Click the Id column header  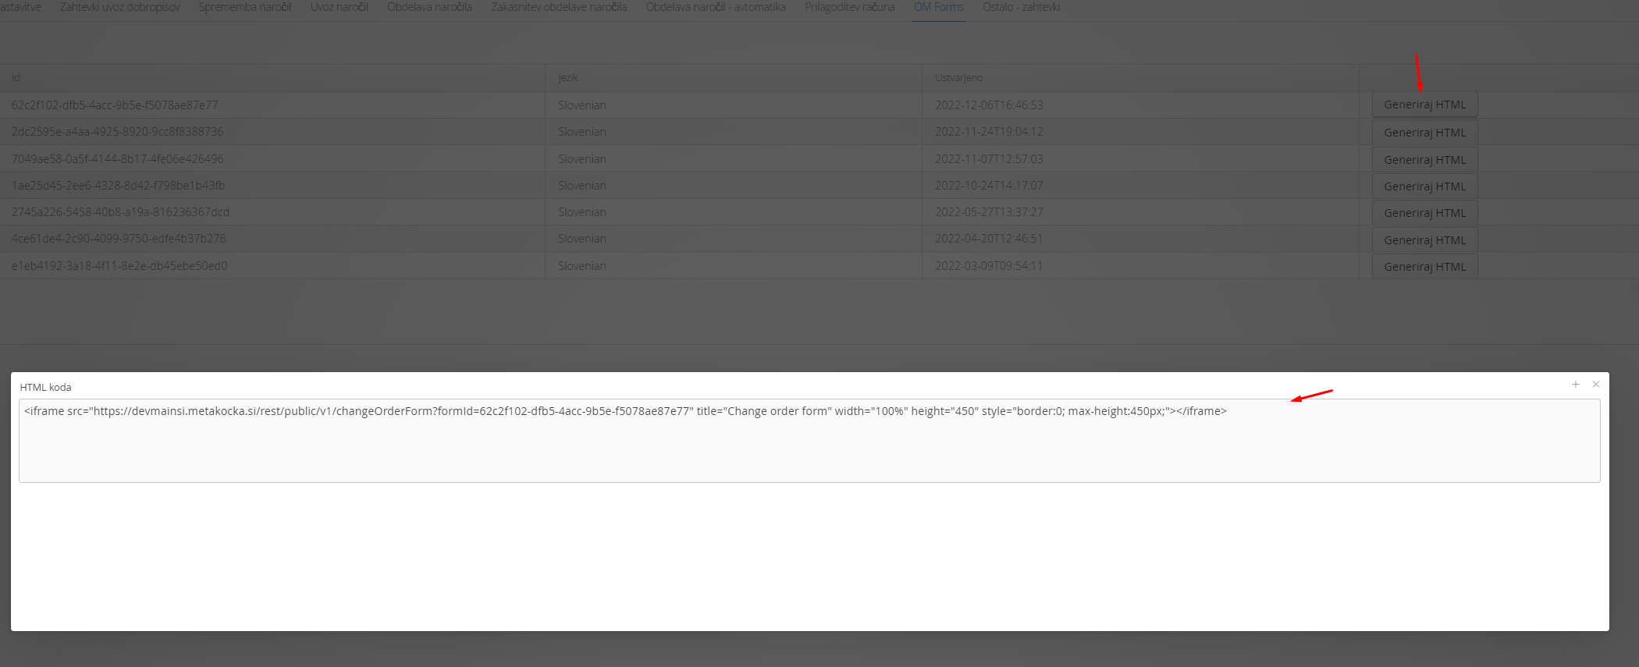click(16, 78)
